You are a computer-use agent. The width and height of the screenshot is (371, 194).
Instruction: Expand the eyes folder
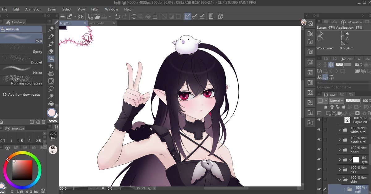tap(340, 159)
